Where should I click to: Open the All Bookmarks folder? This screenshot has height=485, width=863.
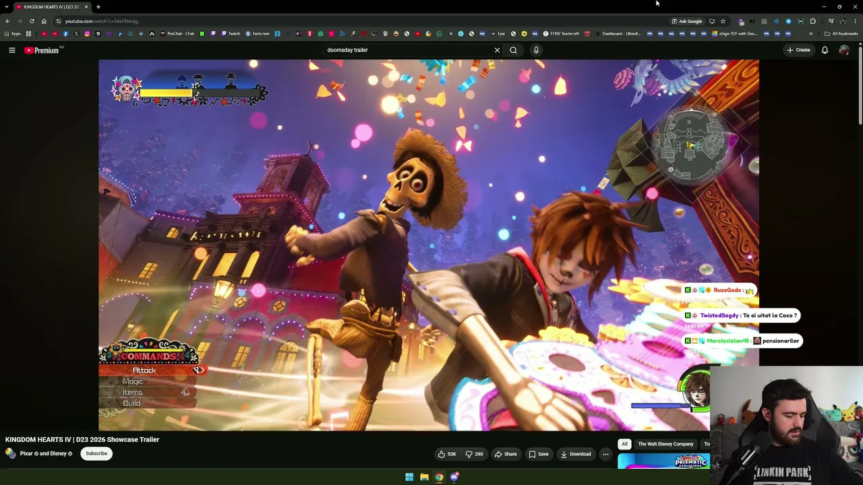(x=841, y=34)
